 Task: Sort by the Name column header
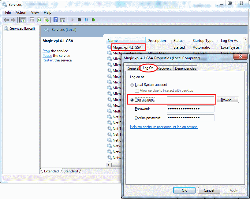point(126,41)
